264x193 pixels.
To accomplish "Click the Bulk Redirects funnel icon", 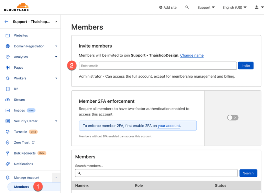I will click(x=8, y=153).
